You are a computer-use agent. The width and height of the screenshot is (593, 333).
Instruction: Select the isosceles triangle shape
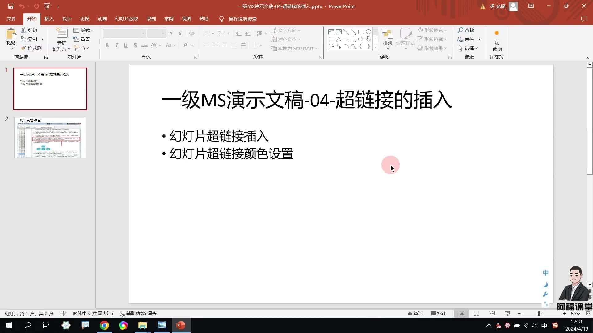339,39
